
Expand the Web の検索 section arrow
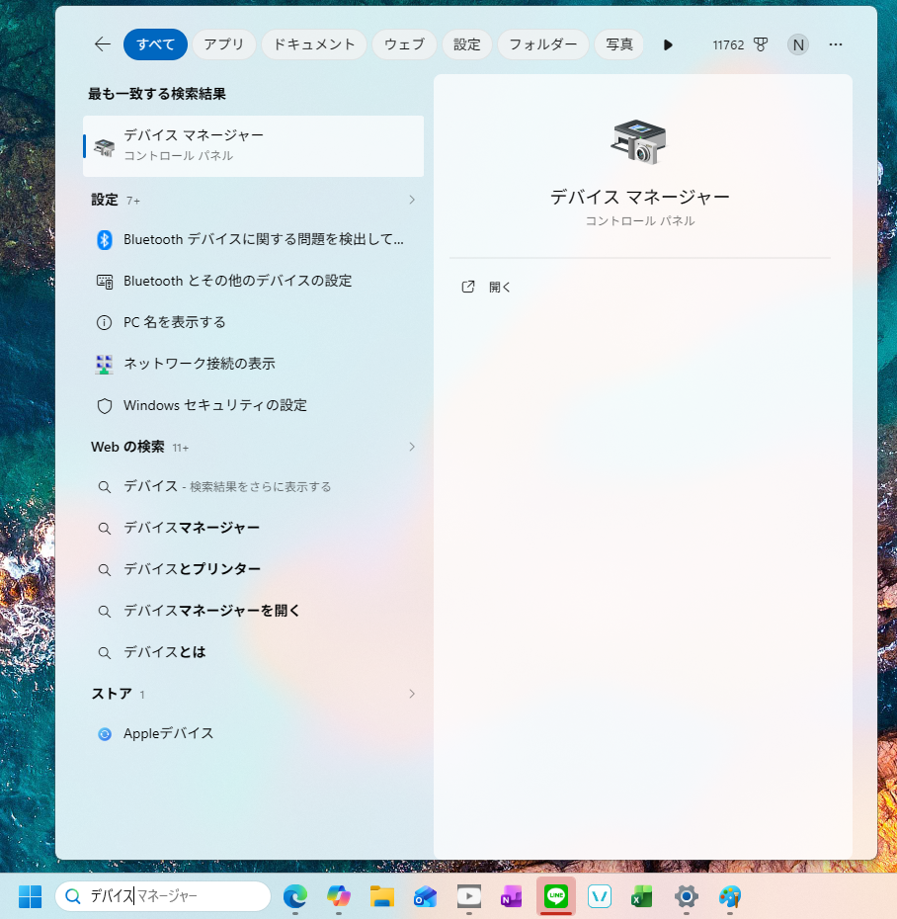(412, 447)
